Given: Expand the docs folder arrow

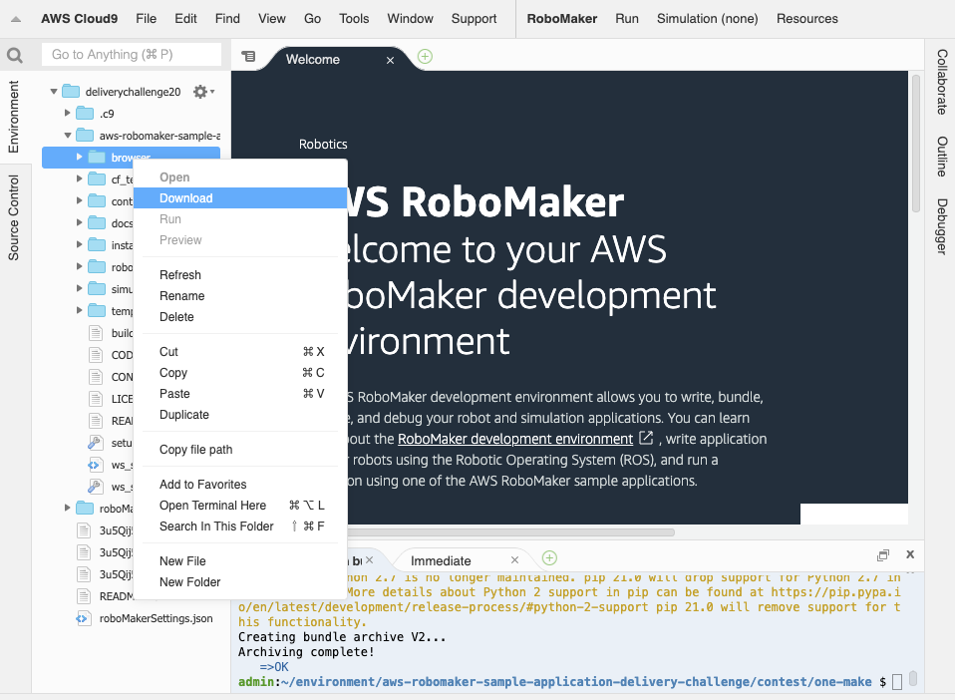Looking at the screenshot, I should pyautogui.click(x=79, y=222).
